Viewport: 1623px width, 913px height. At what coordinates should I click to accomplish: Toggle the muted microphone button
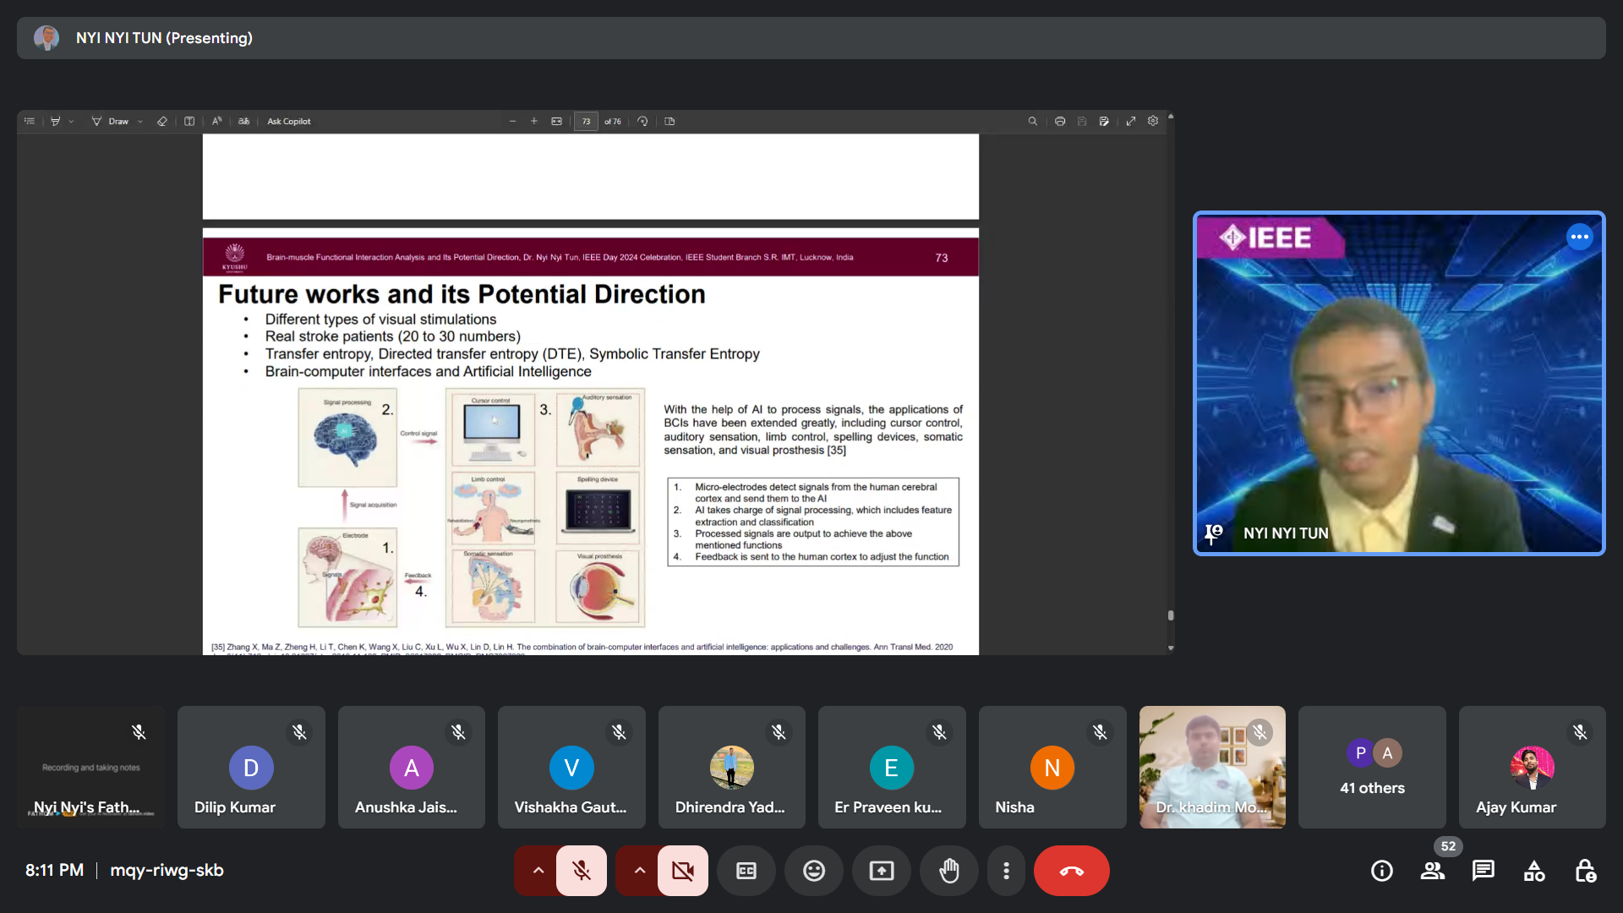pyautogui.click(x=582, y=871)
